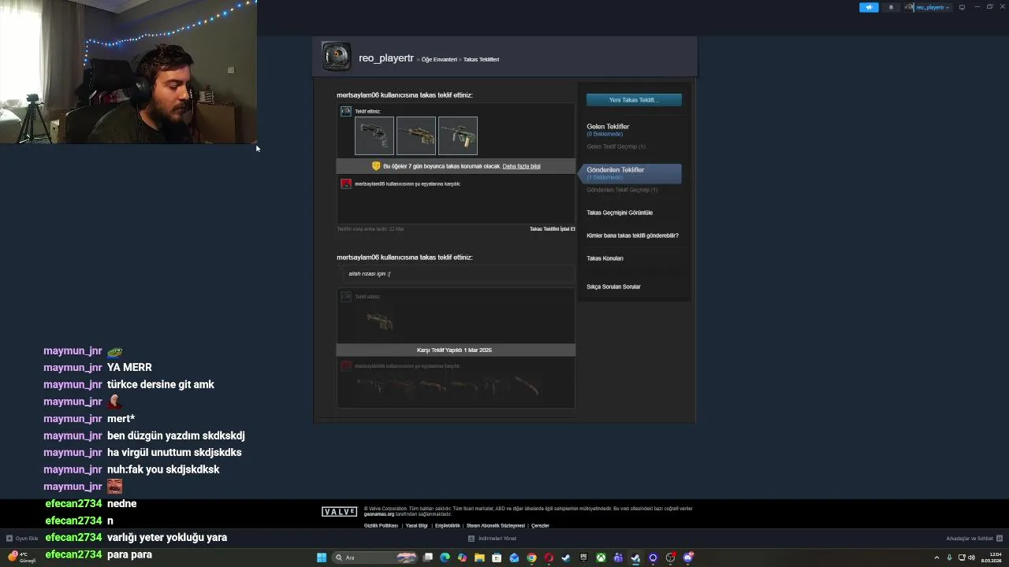Open your avatar beside Teklif ettiniz

[x=346, y=111]
